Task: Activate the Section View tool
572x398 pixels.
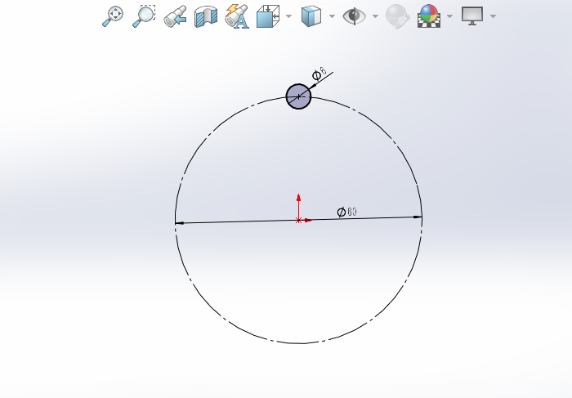Action: point(206,16)
